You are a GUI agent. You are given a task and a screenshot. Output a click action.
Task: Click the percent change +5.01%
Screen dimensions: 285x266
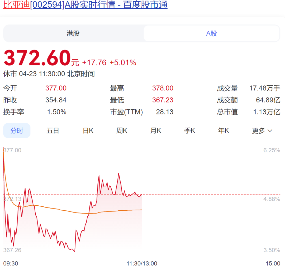tap(123, 63)
